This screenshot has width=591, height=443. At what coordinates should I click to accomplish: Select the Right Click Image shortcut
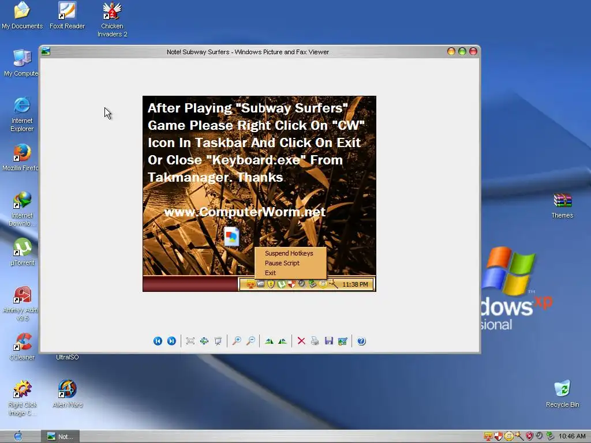click(23, 398)
